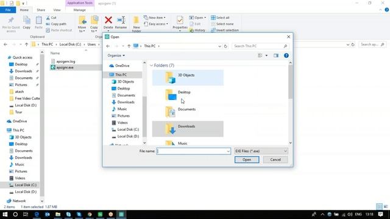Collapse the Folders (7) group
The image size is (390, 219).
151,65
